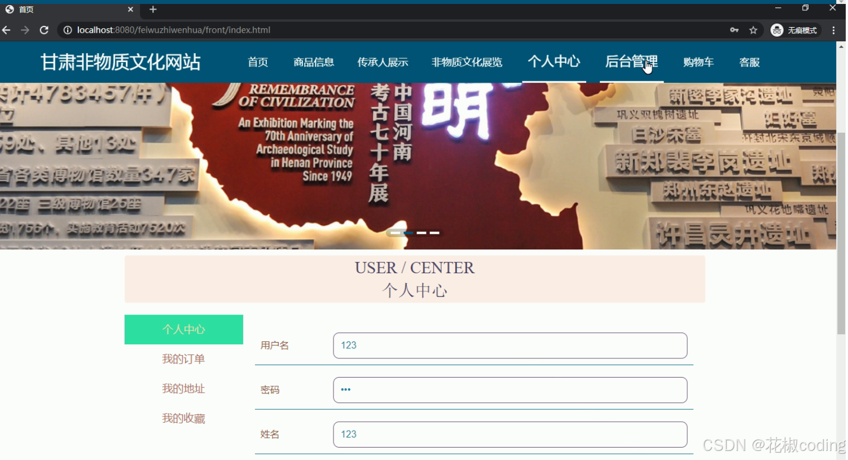Open the 购物车 shopping cart
This screenshot has width=848, height=460.
[x=698, y=62]
